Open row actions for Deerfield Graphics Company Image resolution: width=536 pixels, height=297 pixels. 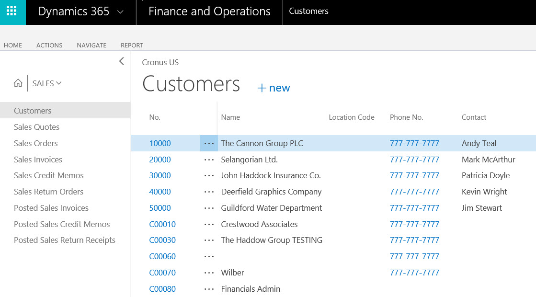(209, 192)
